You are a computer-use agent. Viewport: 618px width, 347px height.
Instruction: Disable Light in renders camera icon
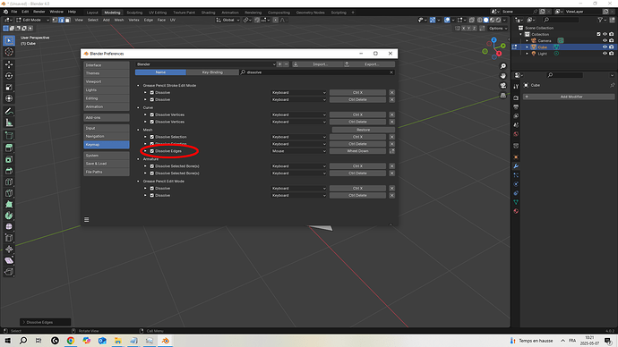[x=612, y=54]
